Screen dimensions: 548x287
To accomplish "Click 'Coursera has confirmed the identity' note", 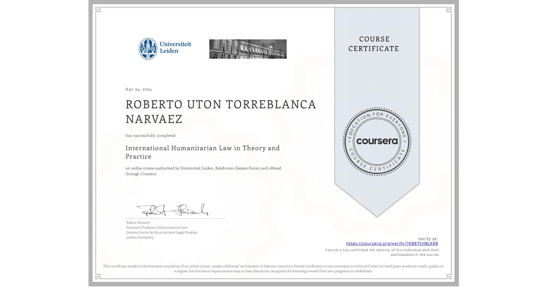I will tap(382, 252).
